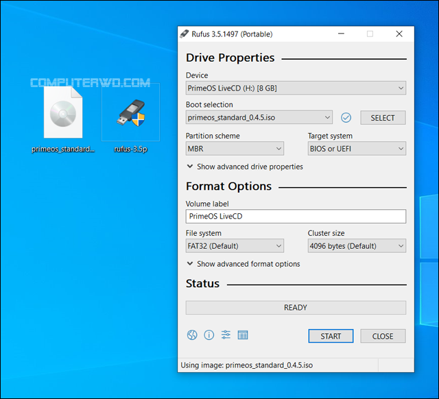Viewport: 439px width, 399px height.
Task: Open the language globe icon in Rufus
Action: coord(192,335)
